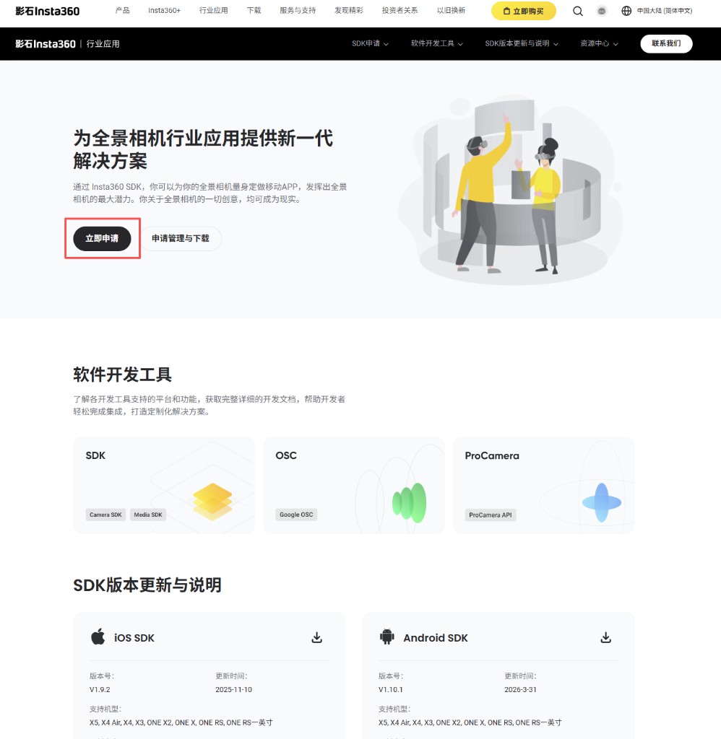Open the ProCamera card title
This screenshot has height=739, width=721.
pyautogui.click(x=492, y=456)
